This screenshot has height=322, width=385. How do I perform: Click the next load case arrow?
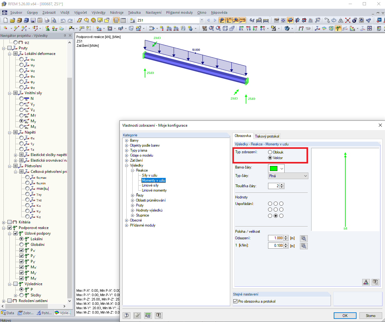pyautogui.click(x=215, y=20)
